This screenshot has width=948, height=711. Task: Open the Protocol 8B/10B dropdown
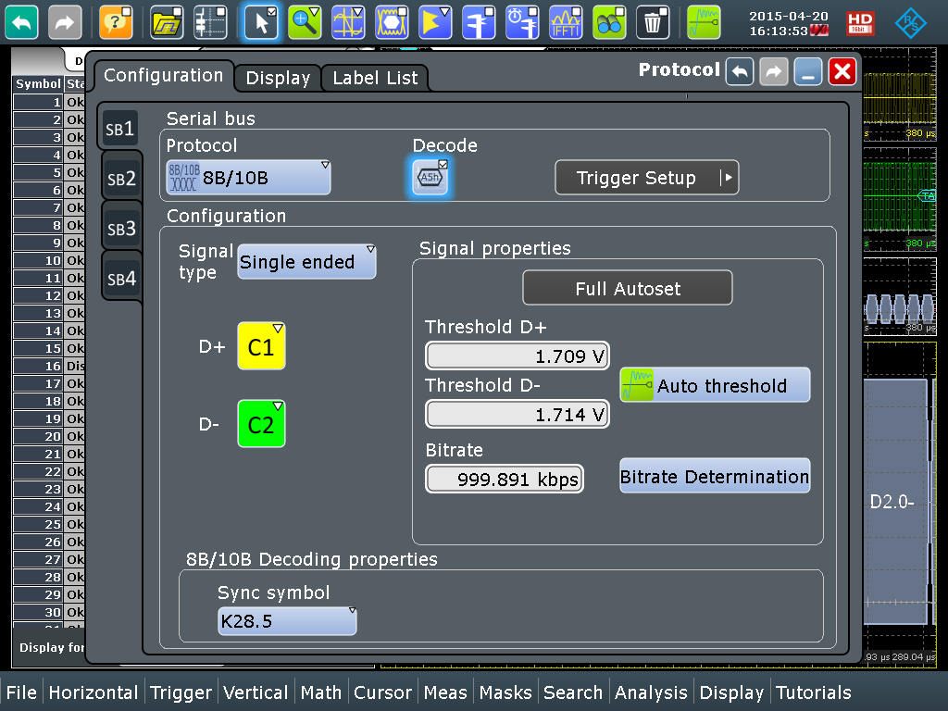pyautogui.click(x=248, y=177)
